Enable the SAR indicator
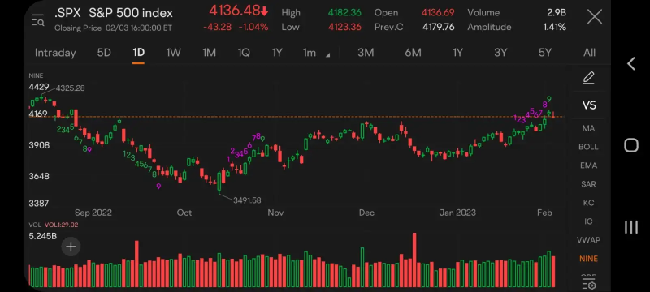Viewport: 650px width, 292px height. tap(588, 184)
